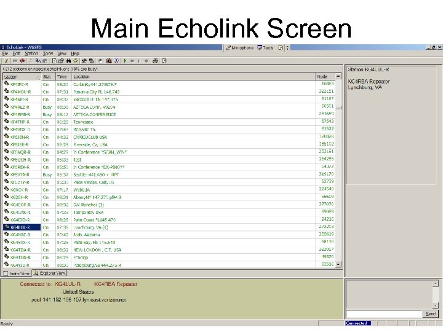The height and width of the screenshot is (332, 443).
Task: Click the Copy toolbar icon
Action: (x=38, y=61)
